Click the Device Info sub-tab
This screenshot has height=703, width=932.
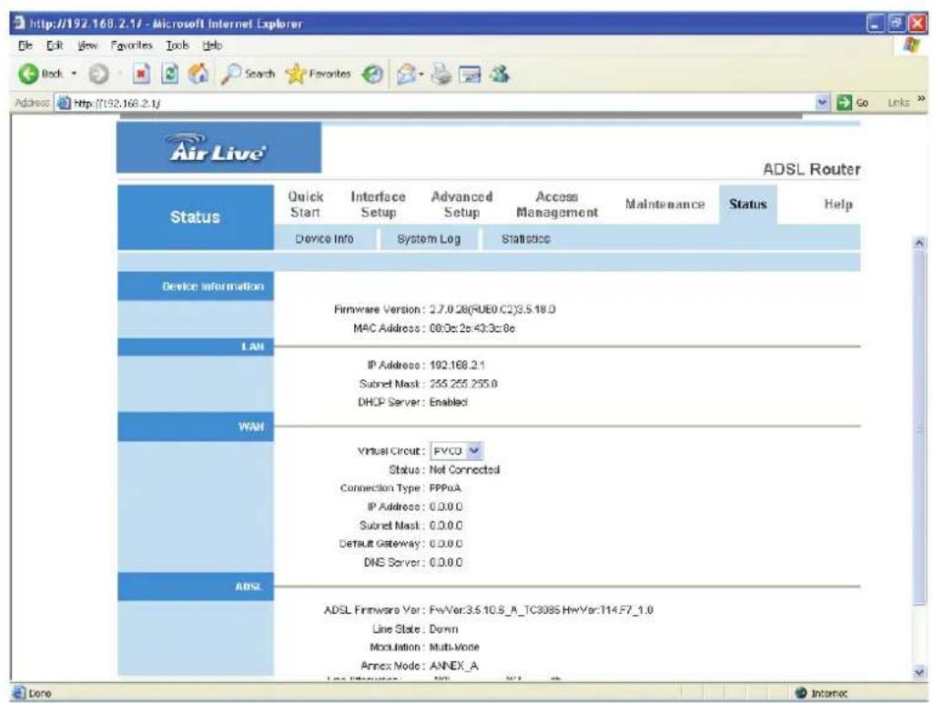[x=324, y=238]
